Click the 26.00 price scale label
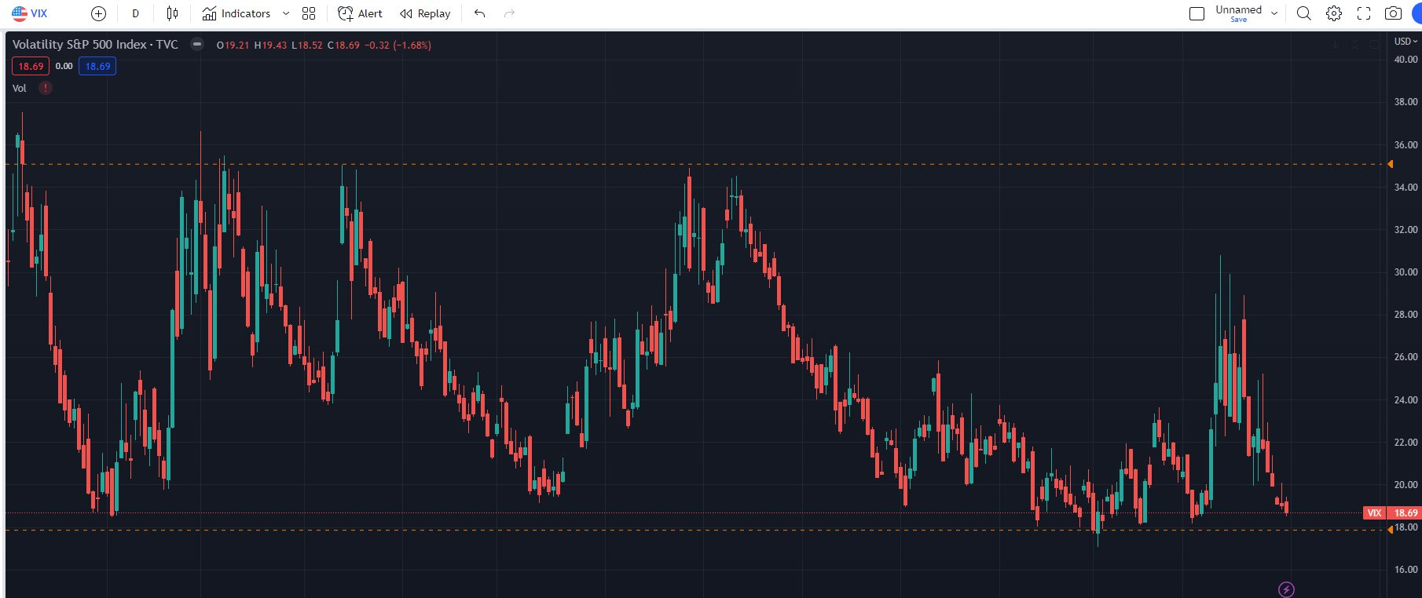1422x598 pixels. [1406, 357]
